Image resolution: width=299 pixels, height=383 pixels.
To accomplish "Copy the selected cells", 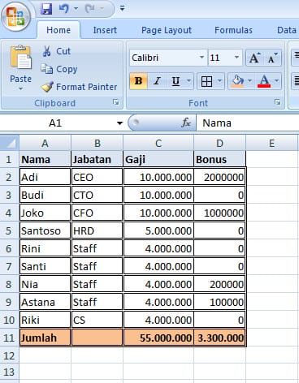I will click(59, 69).
